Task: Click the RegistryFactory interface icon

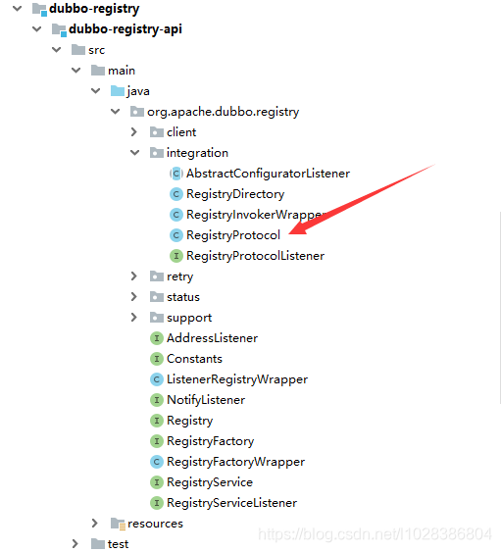Action: (157, 441)
